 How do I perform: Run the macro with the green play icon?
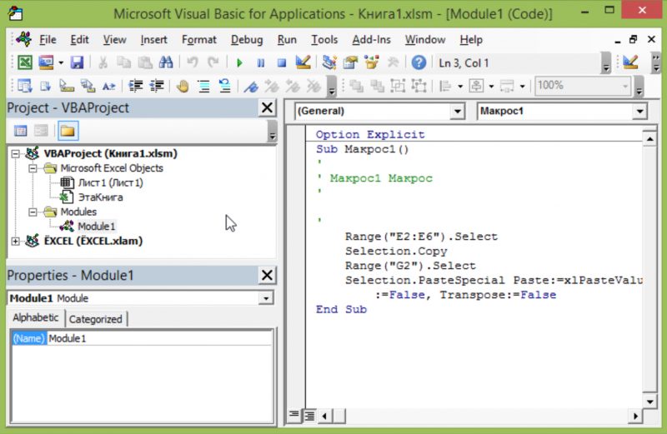239,63
